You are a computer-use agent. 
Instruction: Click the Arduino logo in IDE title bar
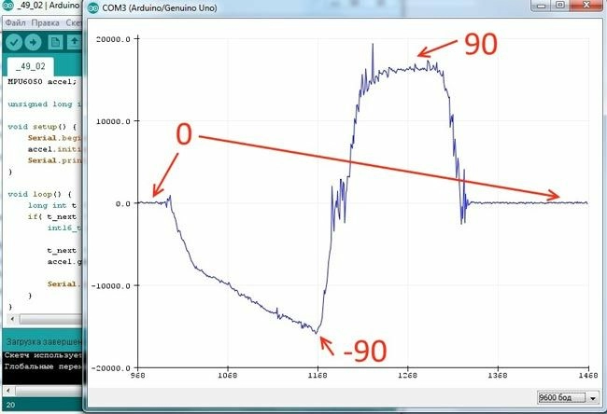coord(8,7)
